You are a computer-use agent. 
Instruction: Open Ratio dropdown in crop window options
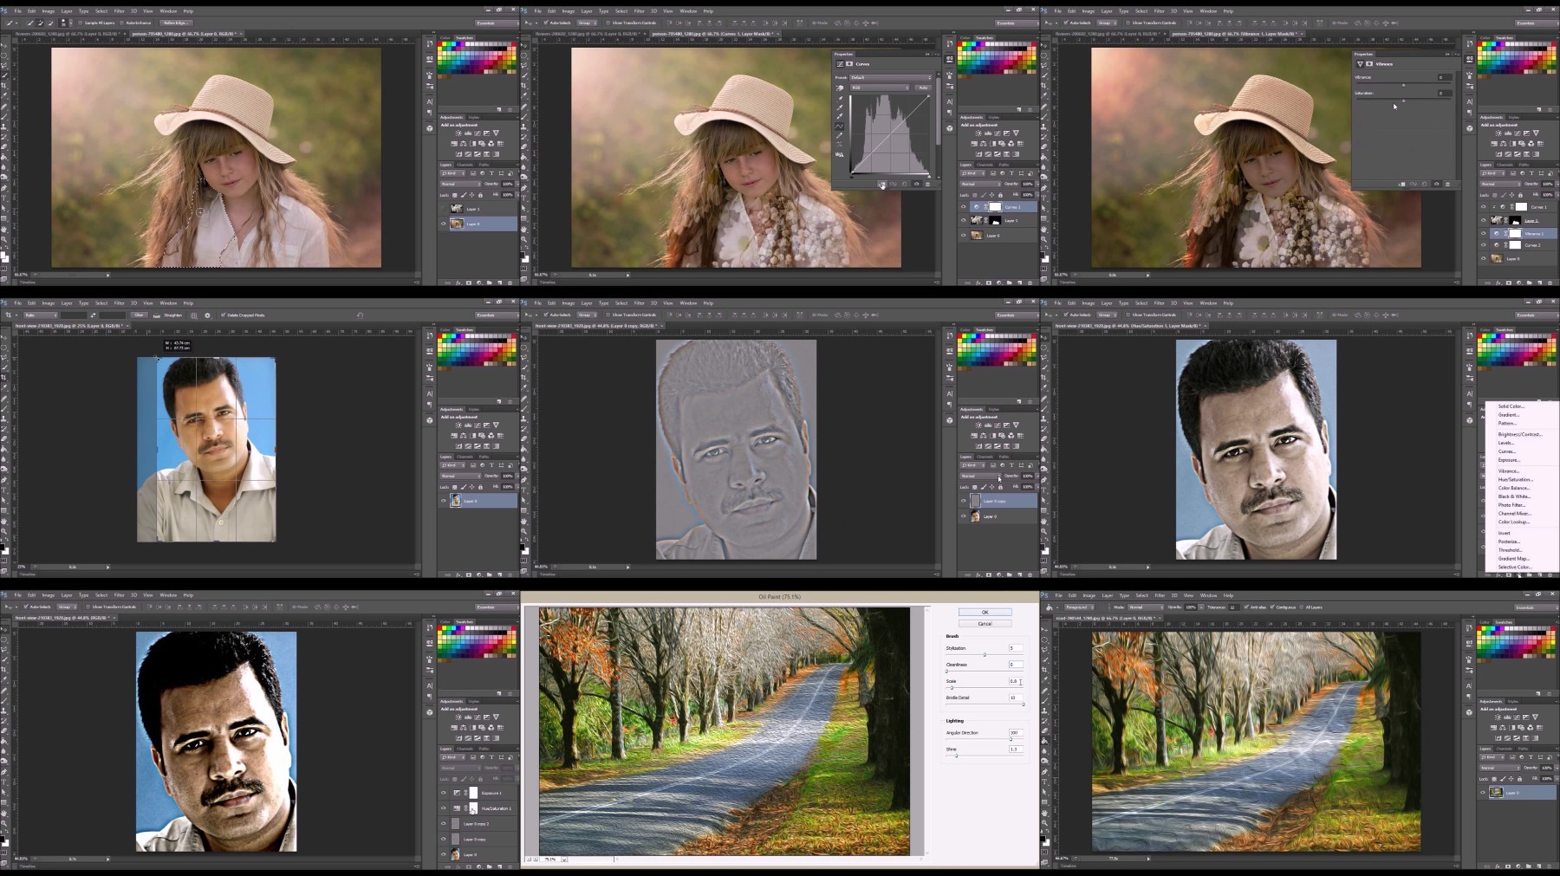[41, 315]
